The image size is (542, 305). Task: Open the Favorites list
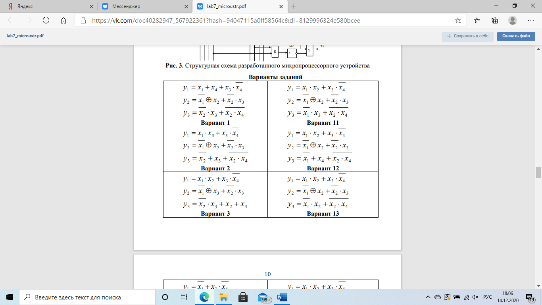477,21
